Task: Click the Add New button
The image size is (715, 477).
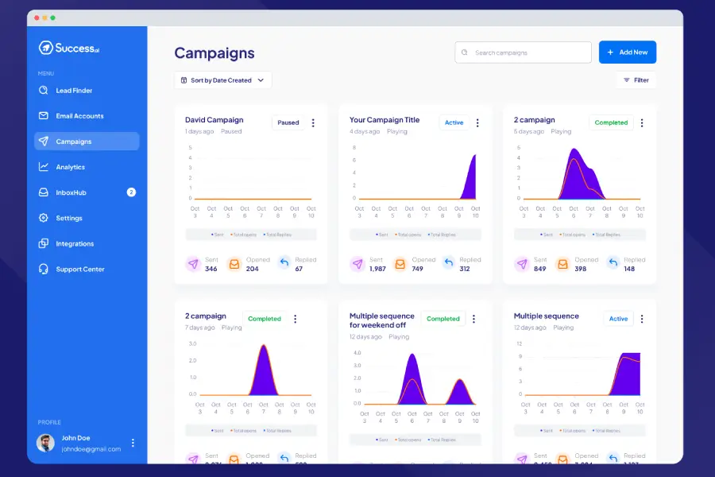Action: [628, 52]
